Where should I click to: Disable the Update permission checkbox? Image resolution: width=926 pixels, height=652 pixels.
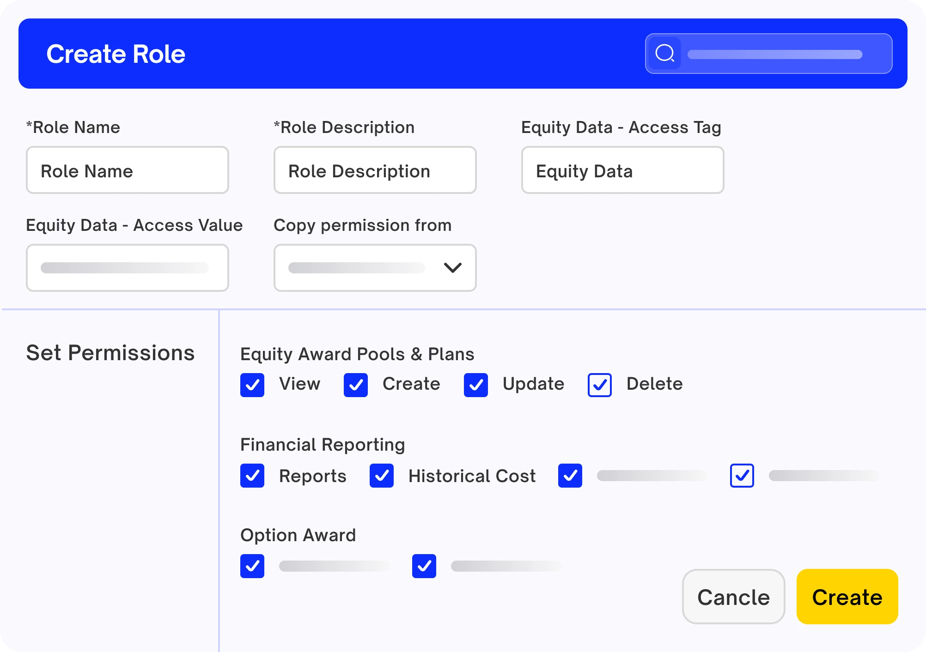[x=476, y=385]
